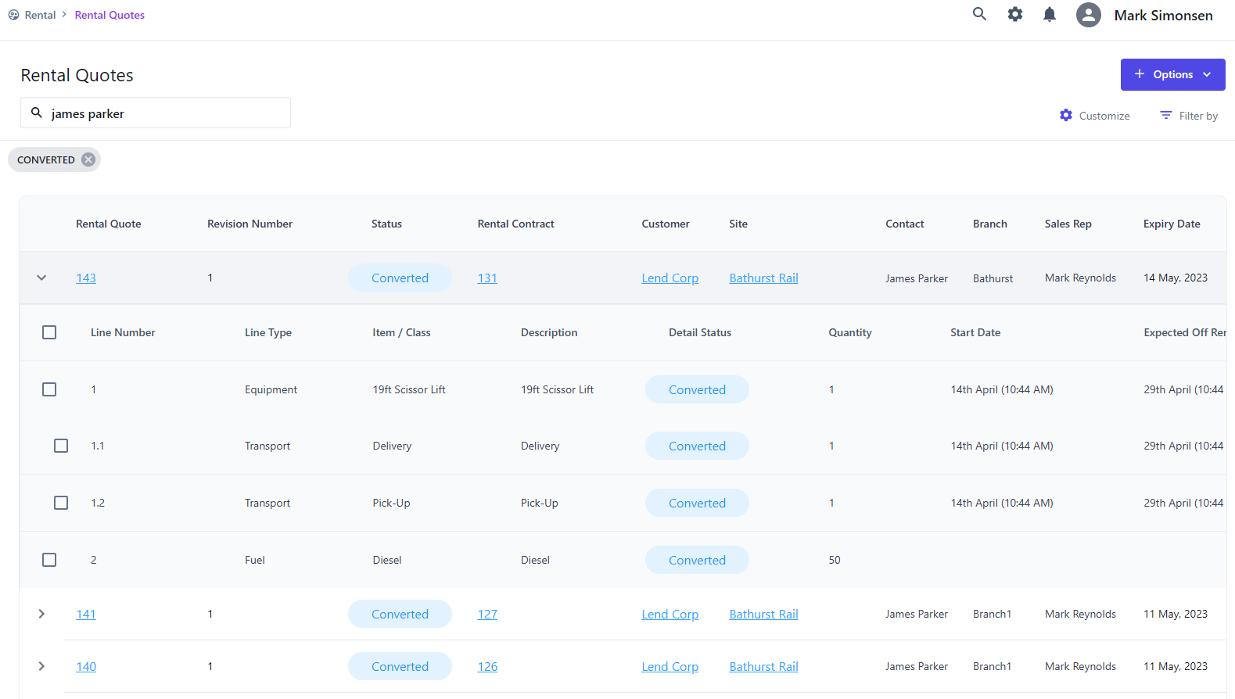
Task: Go to Rental Quotes breadcrumb
Action: (109, 15)
